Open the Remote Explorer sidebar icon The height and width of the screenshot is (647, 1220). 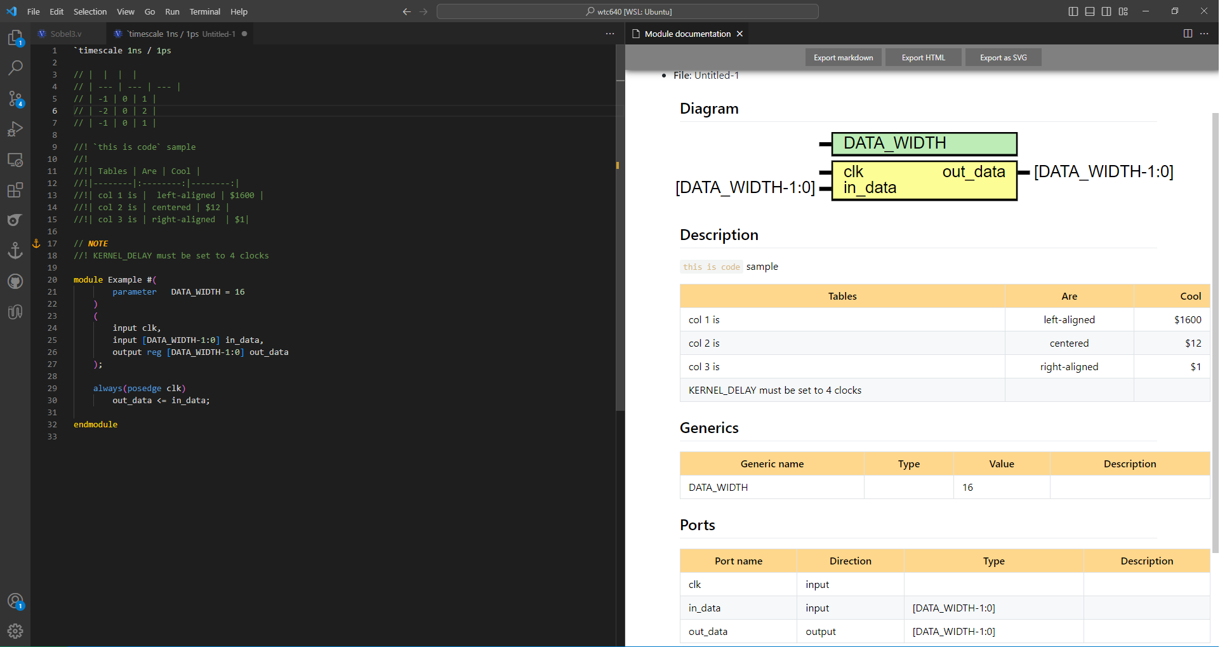15,159
